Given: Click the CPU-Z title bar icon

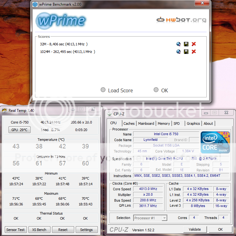Looking at the screenshot, I should click(109, 114).
